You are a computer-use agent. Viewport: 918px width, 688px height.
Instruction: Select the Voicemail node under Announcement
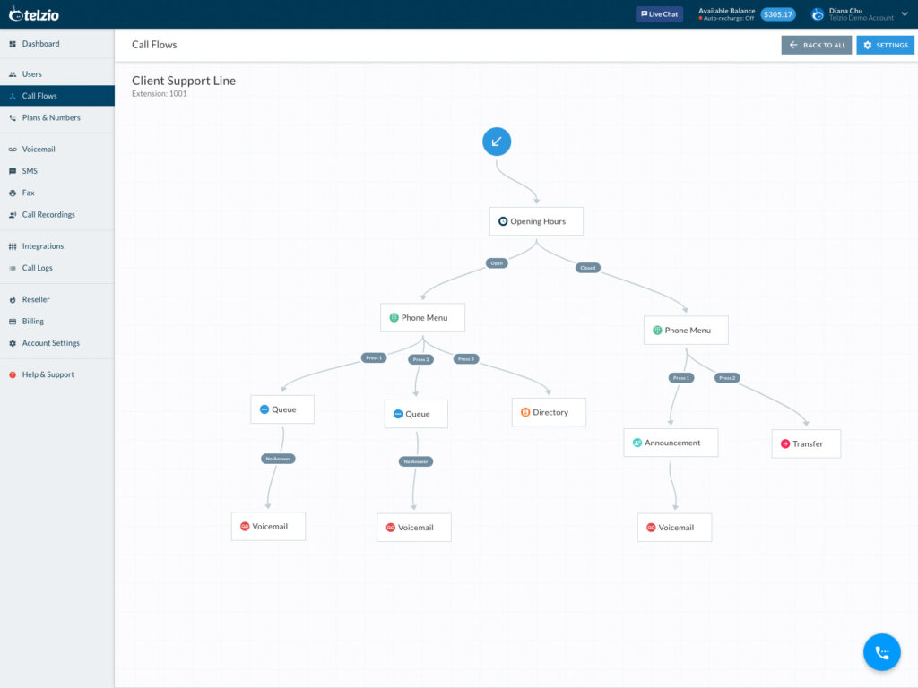pos(674,528)
